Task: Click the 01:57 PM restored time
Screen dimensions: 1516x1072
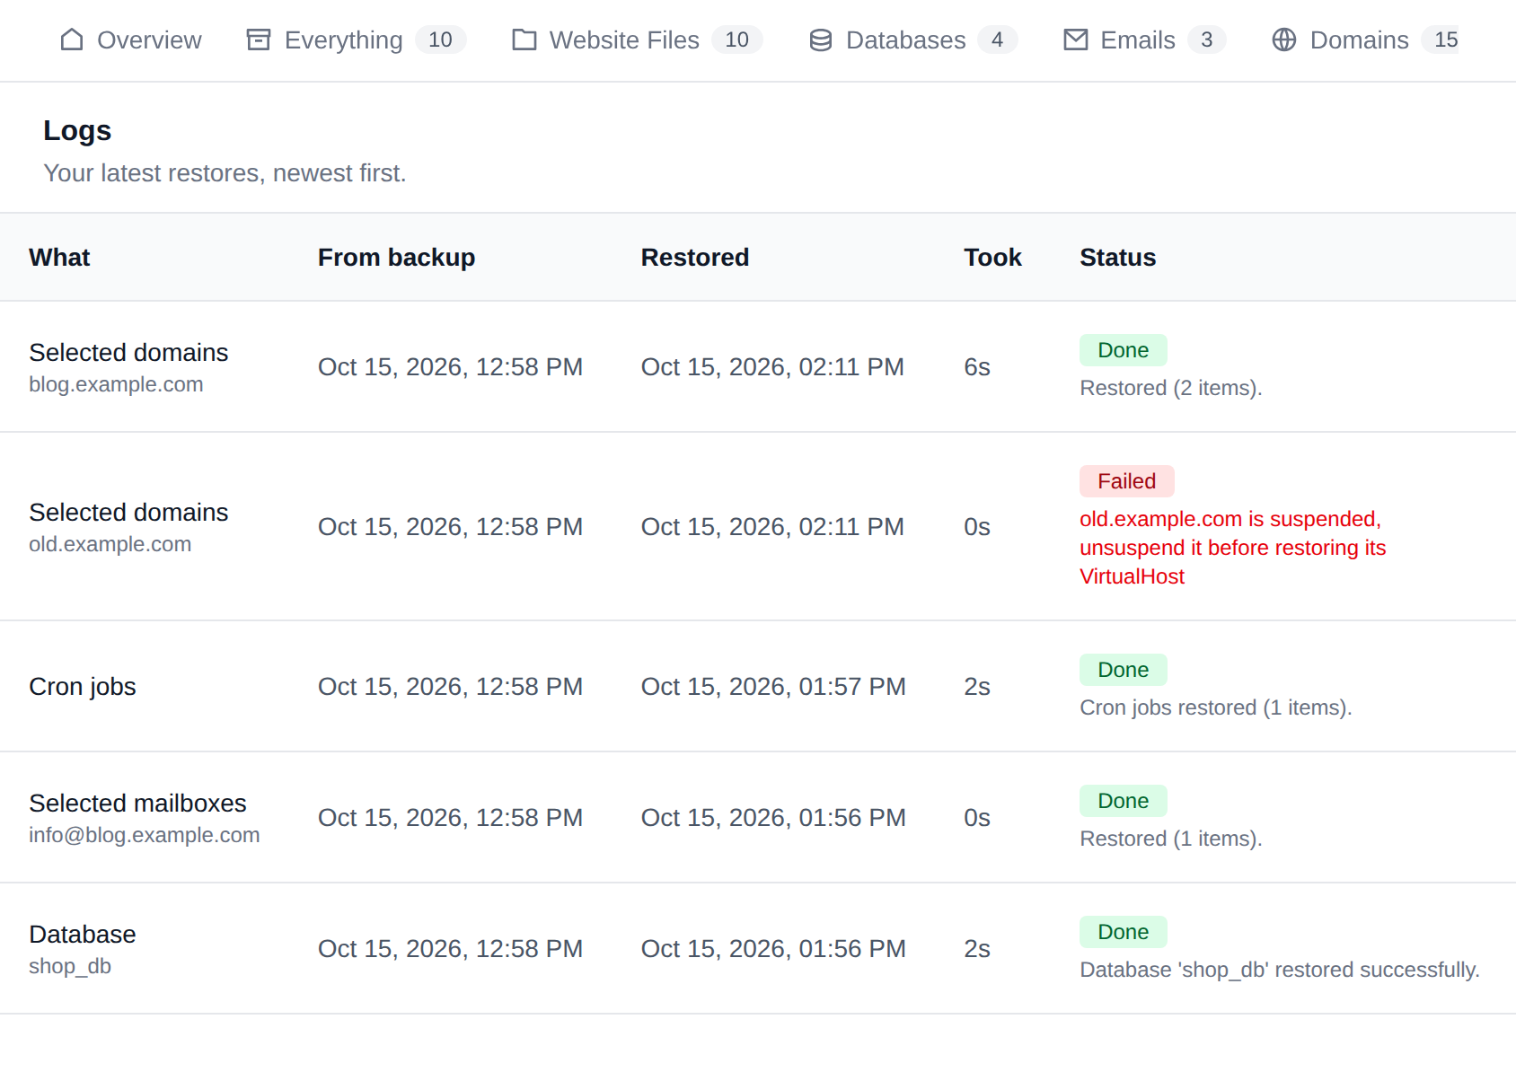Action: click(x=773, y=687)
